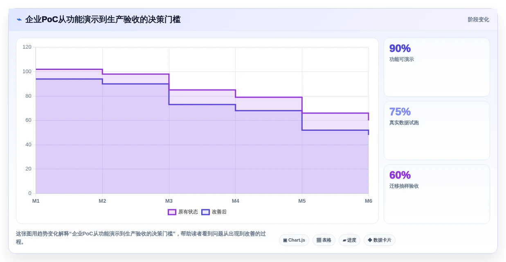506x262 pixels.
Task: Click the lightning icon beside the title
Action: pos(19,20)
